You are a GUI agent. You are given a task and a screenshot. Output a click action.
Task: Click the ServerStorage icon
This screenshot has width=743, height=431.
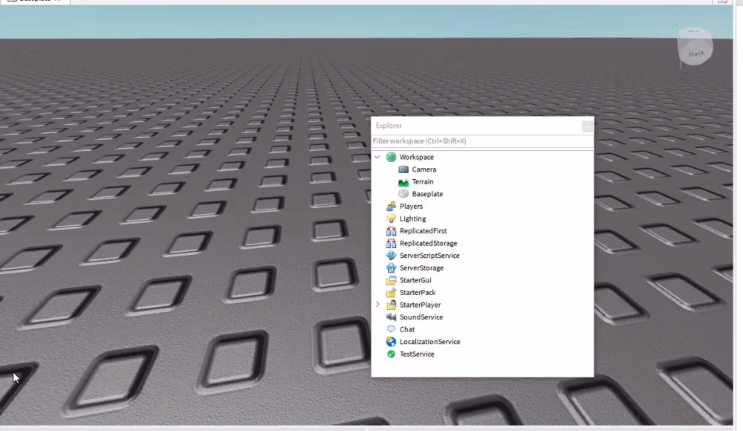[x=391, y=268]
